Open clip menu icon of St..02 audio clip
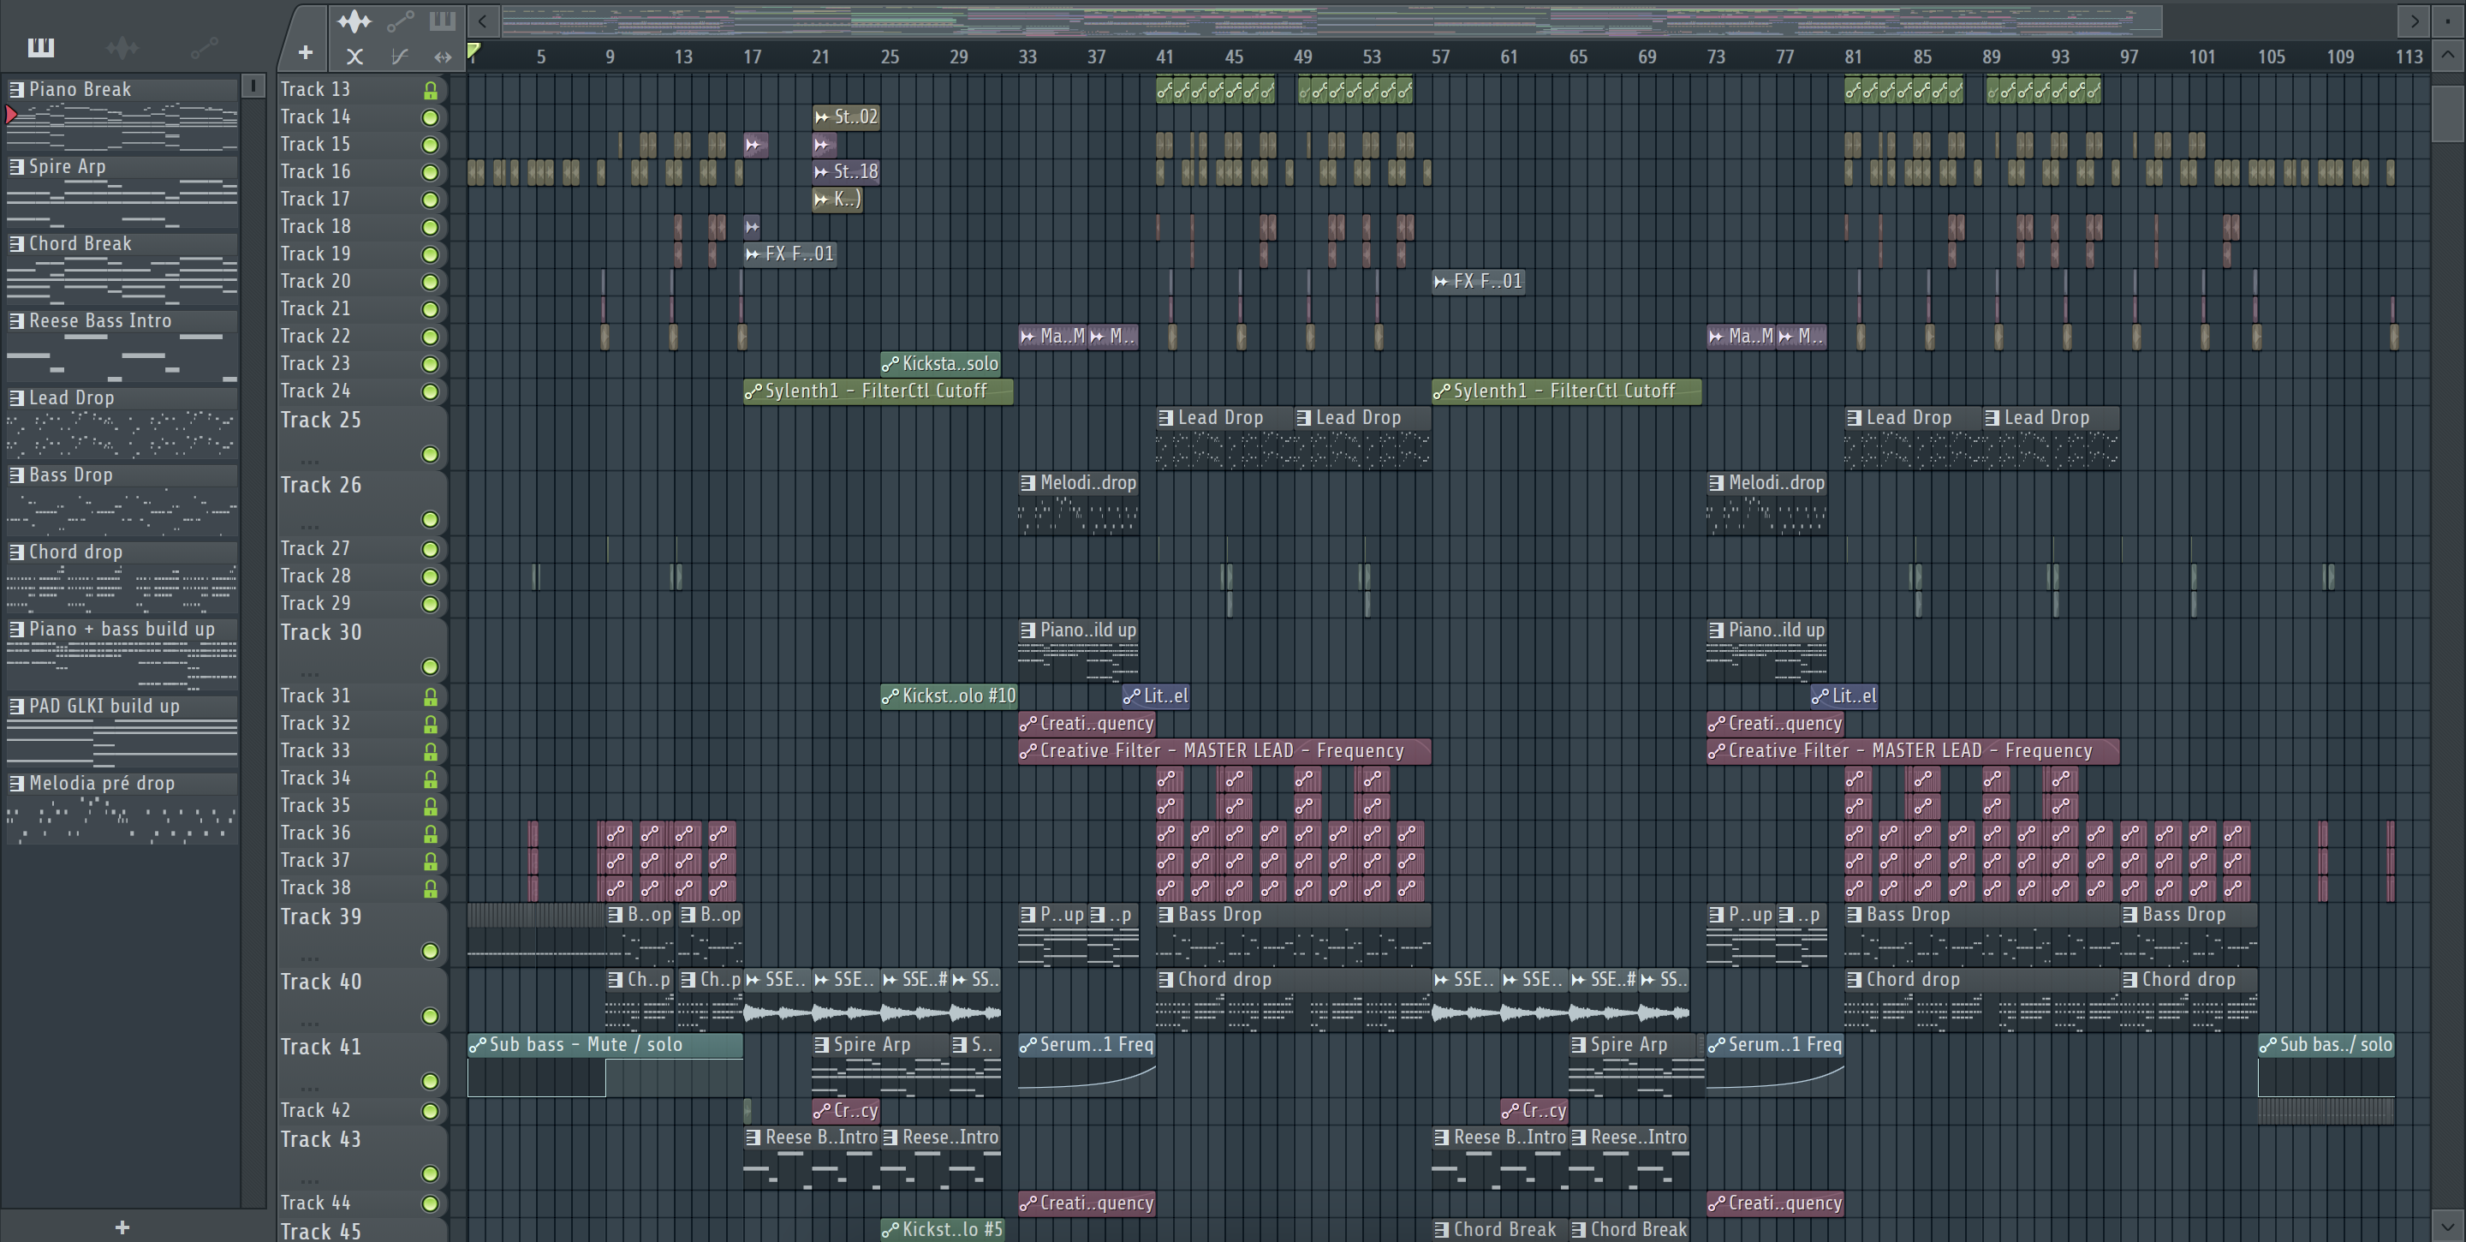2466x1242 pixels. [821, 116]
